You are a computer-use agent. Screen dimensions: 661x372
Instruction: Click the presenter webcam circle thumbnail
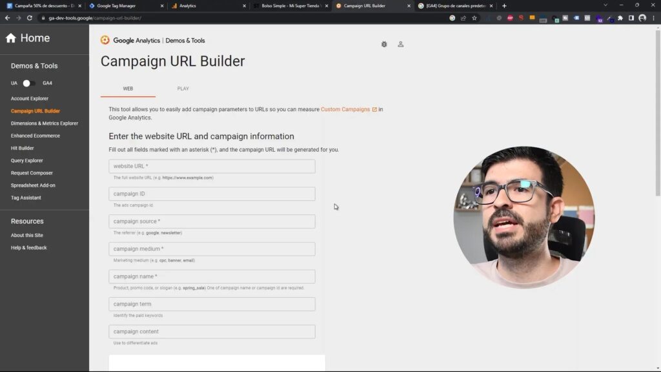[524, 218]
